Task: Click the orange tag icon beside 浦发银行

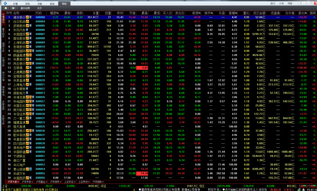Action: click(27, 17)
